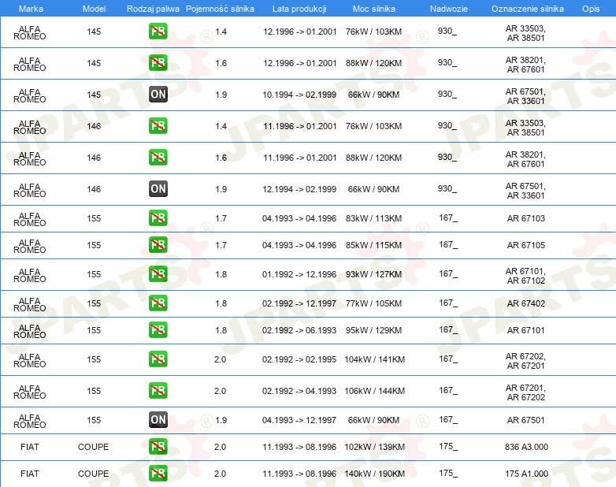Click the Model column header

[94, 9]
